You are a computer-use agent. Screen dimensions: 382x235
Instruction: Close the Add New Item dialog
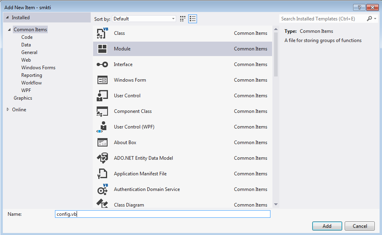tap(372, 8)
